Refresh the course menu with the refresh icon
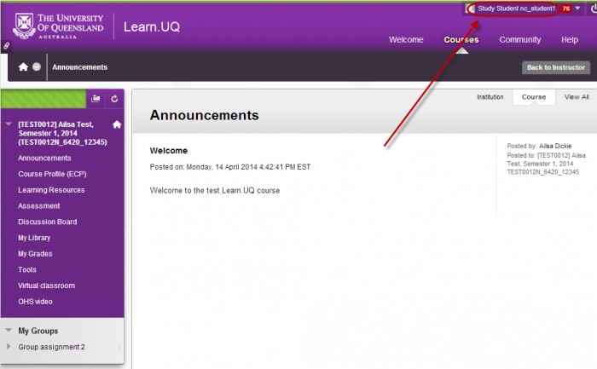 click(114, 99)
